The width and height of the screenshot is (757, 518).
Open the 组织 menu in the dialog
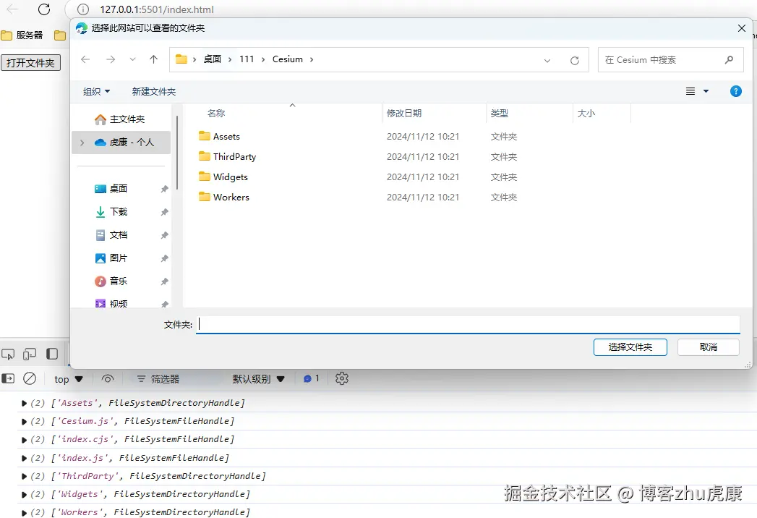[x=96, y=91]
